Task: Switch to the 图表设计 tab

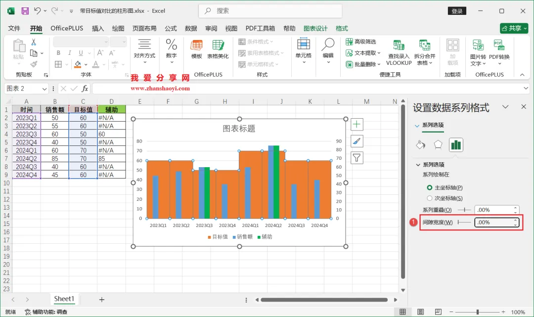Action: 315,28
